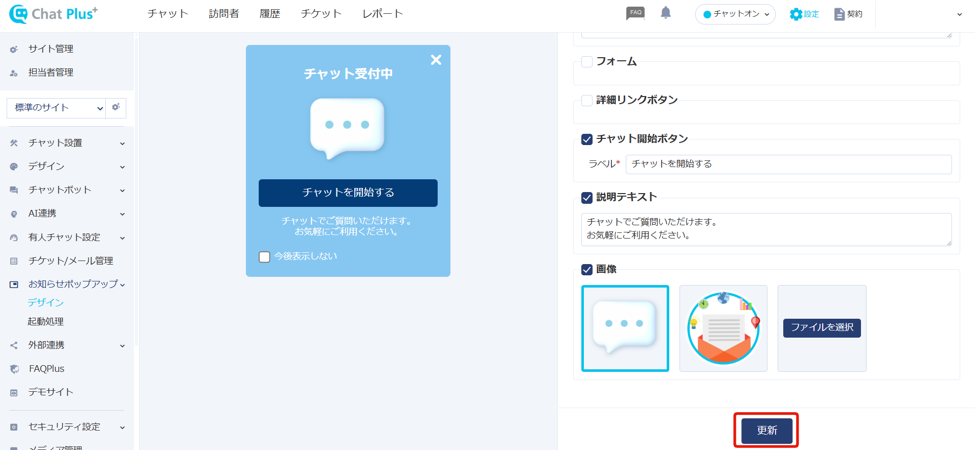Open サイト管理 in the sidebar
This screenshot has width=975, height=450.
click(x=51, y=49)
